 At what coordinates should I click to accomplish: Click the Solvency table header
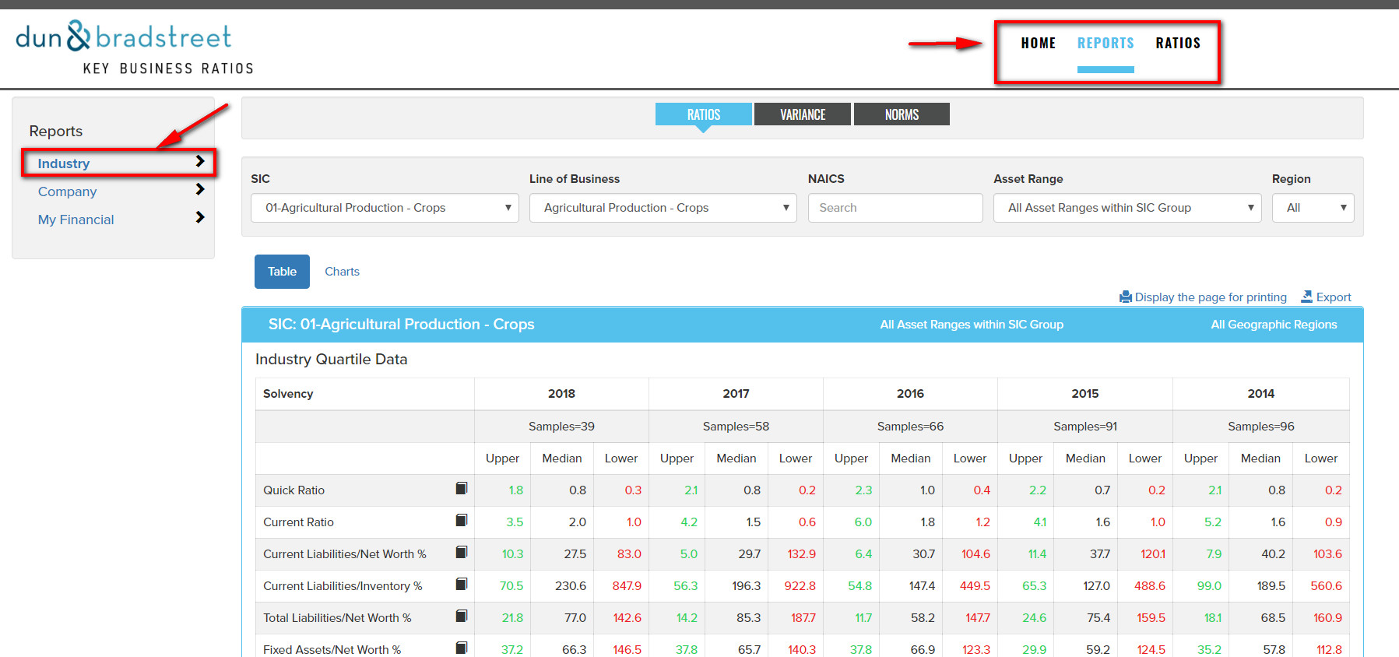pyautogui.click(x=288, y=394)
